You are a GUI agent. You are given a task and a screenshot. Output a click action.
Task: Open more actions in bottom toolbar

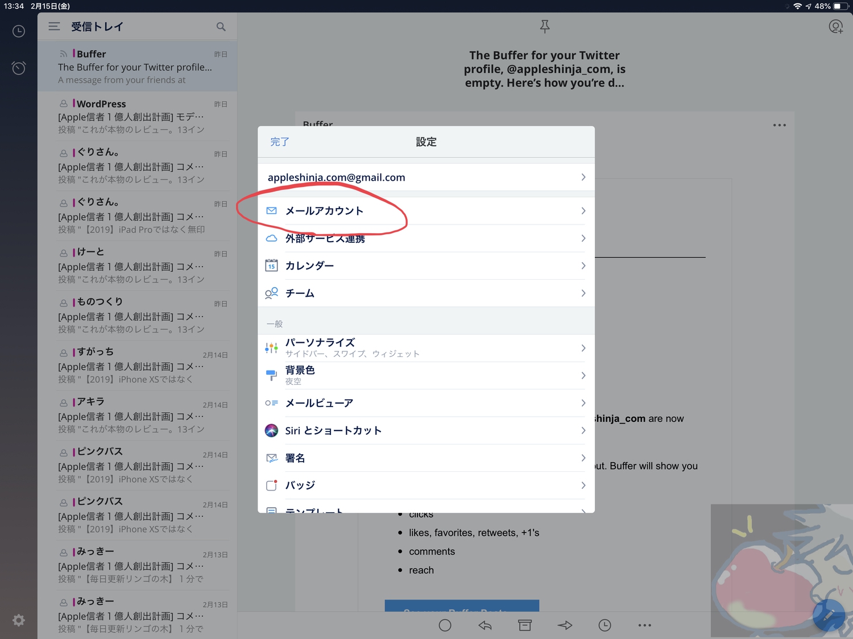coord(644,625)
